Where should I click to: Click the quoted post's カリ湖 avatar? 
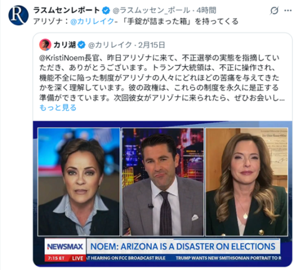[45, 45]
